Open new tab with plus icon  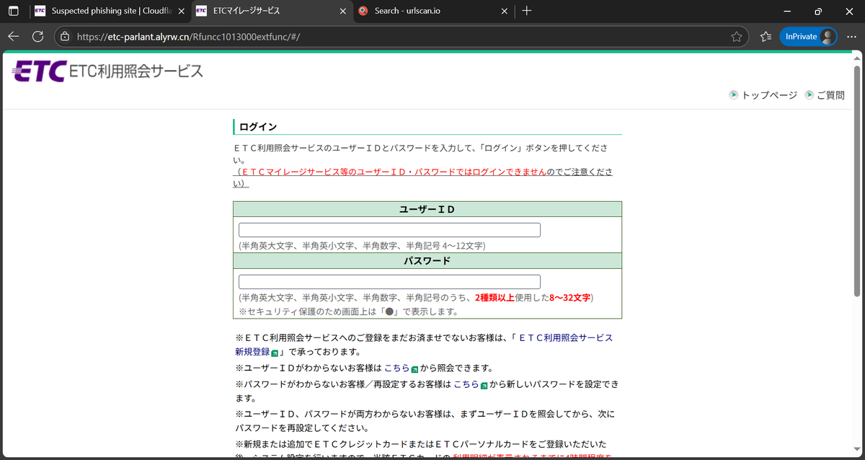[x=527, y=11]
